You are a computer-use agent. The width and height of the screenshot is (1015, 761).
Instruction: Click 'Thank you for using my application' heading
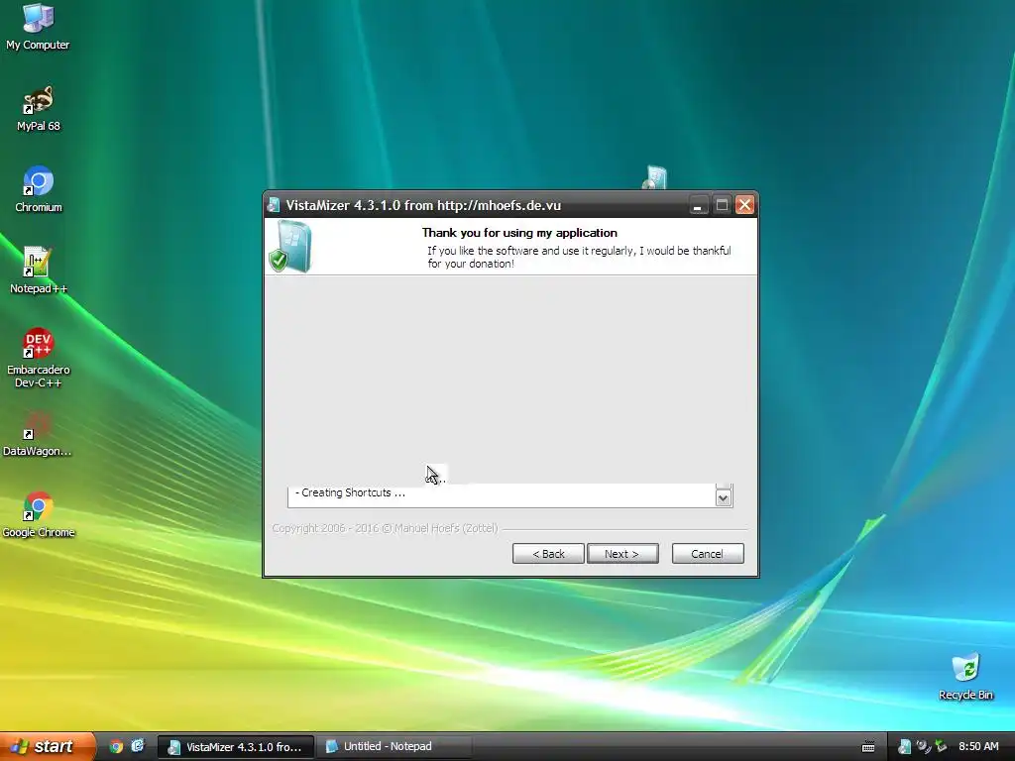pos(519,232)
